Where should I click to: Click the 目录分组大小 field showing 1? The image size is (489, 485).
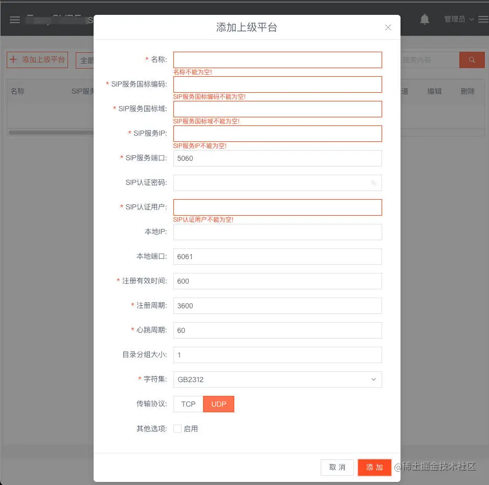278,355
